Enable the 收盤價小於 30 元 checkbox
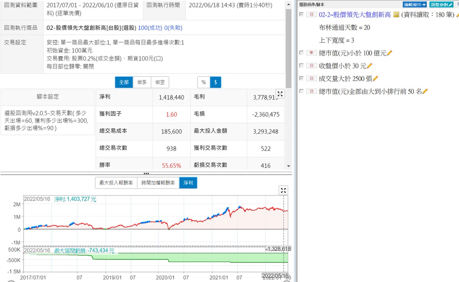Image resolution: width=459 pixels, height=282 pixels. pyautogui.click(x=301, y=66)
